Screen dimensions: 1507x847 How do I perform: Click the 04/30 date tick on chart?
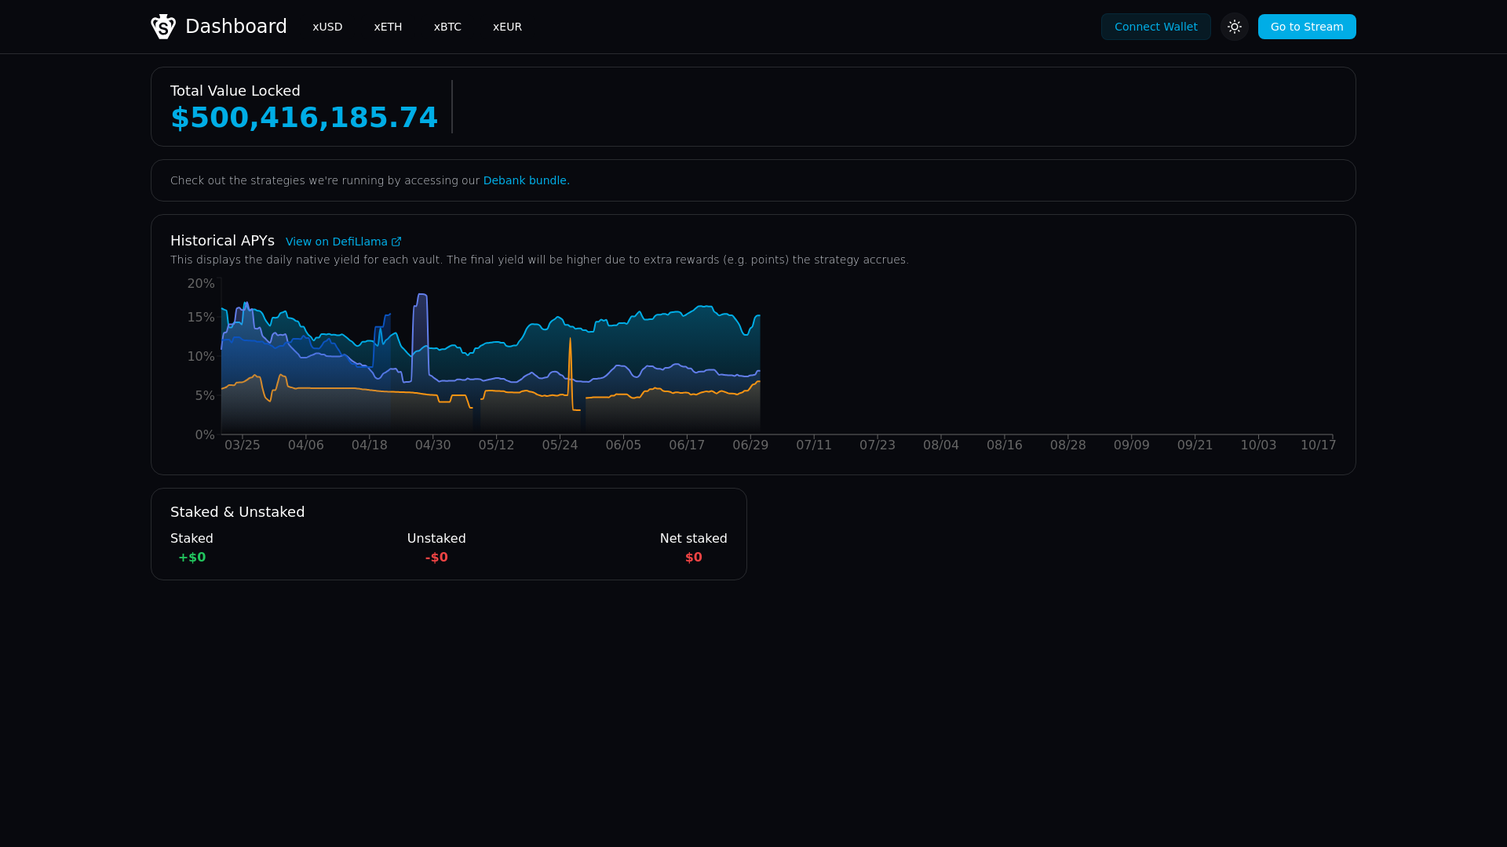[x=433, y=445]
